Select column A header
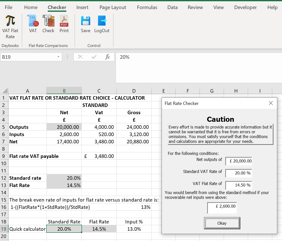The width and height of the screenshot is (282, 241). pos(27,91)
